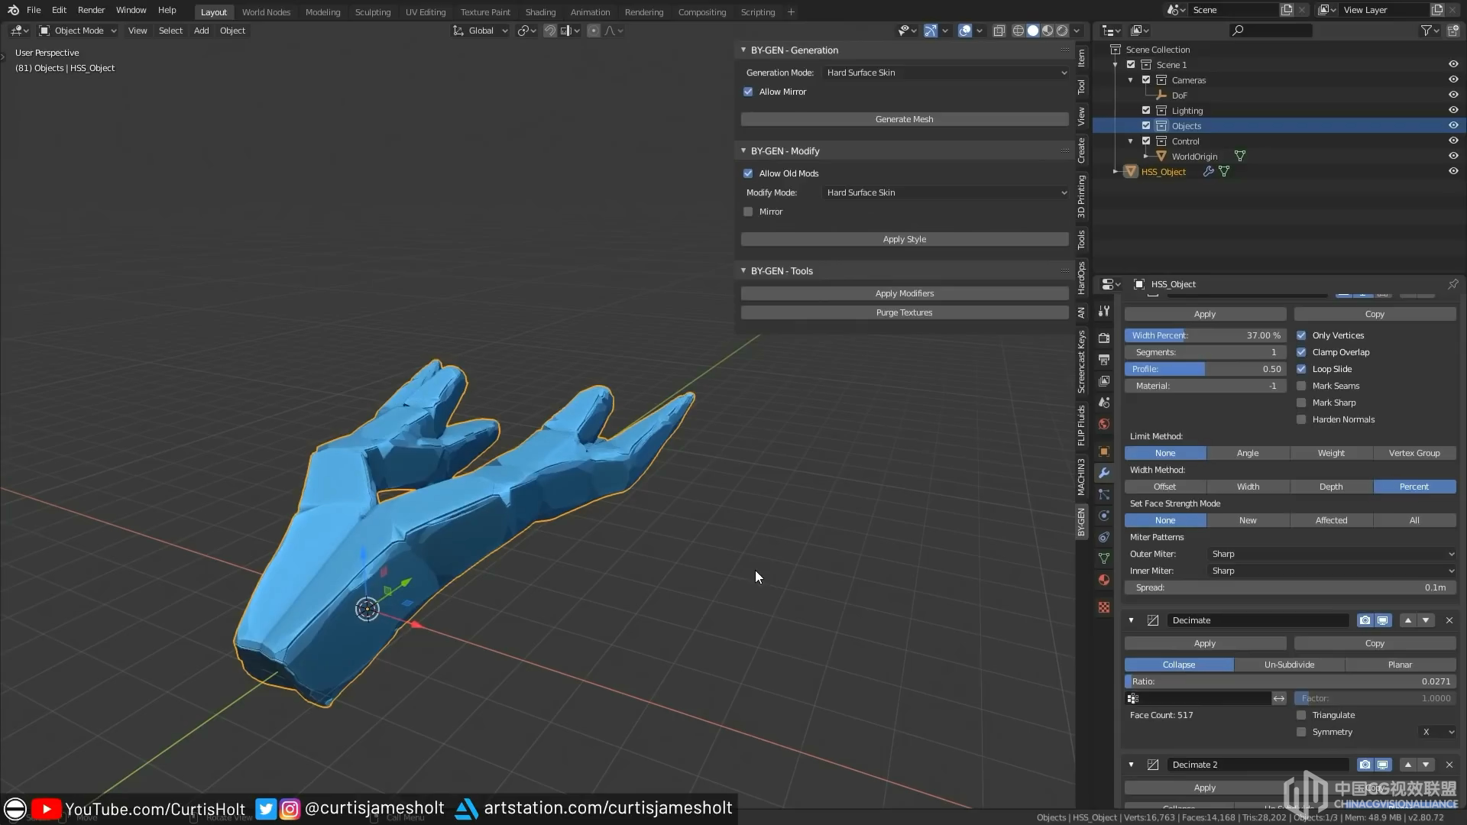The image size is (1467, 825).
Task: Exclude Cameras collection checkbox
Action: coord(1146,79)
